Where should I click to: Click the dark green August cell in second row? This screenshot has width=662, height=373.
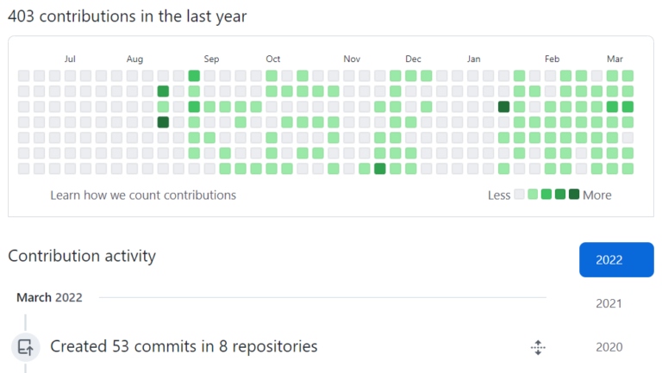pyautogui.click(x=163, y=91)
